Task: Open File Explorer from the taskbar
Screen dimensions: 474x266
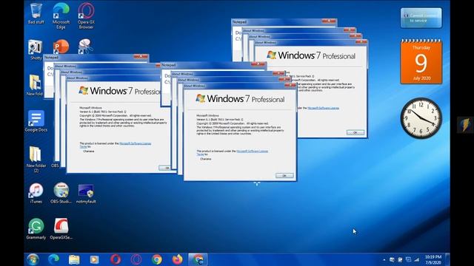Action: (74, 259)
